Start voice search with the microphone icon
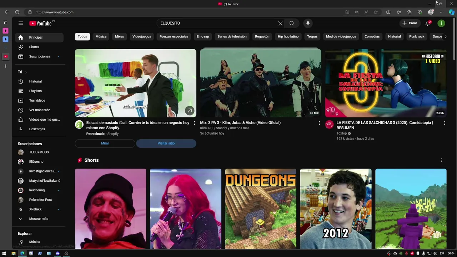 coord(308,23)
